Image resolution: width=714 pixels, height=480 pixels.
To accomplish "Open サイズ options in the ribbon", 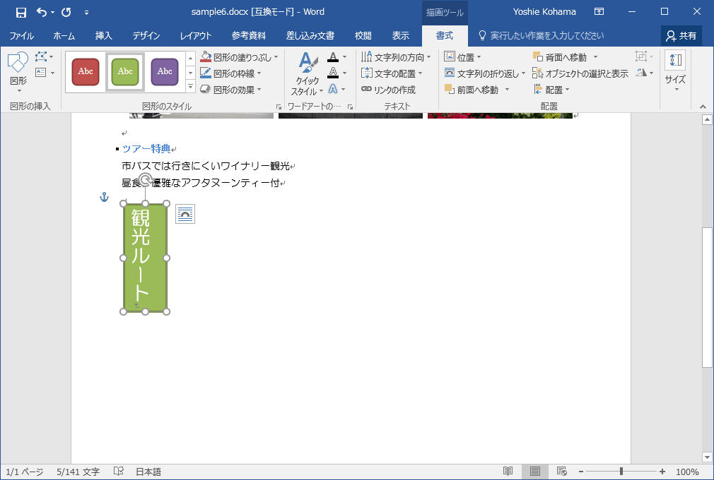I will coord(674,71).
